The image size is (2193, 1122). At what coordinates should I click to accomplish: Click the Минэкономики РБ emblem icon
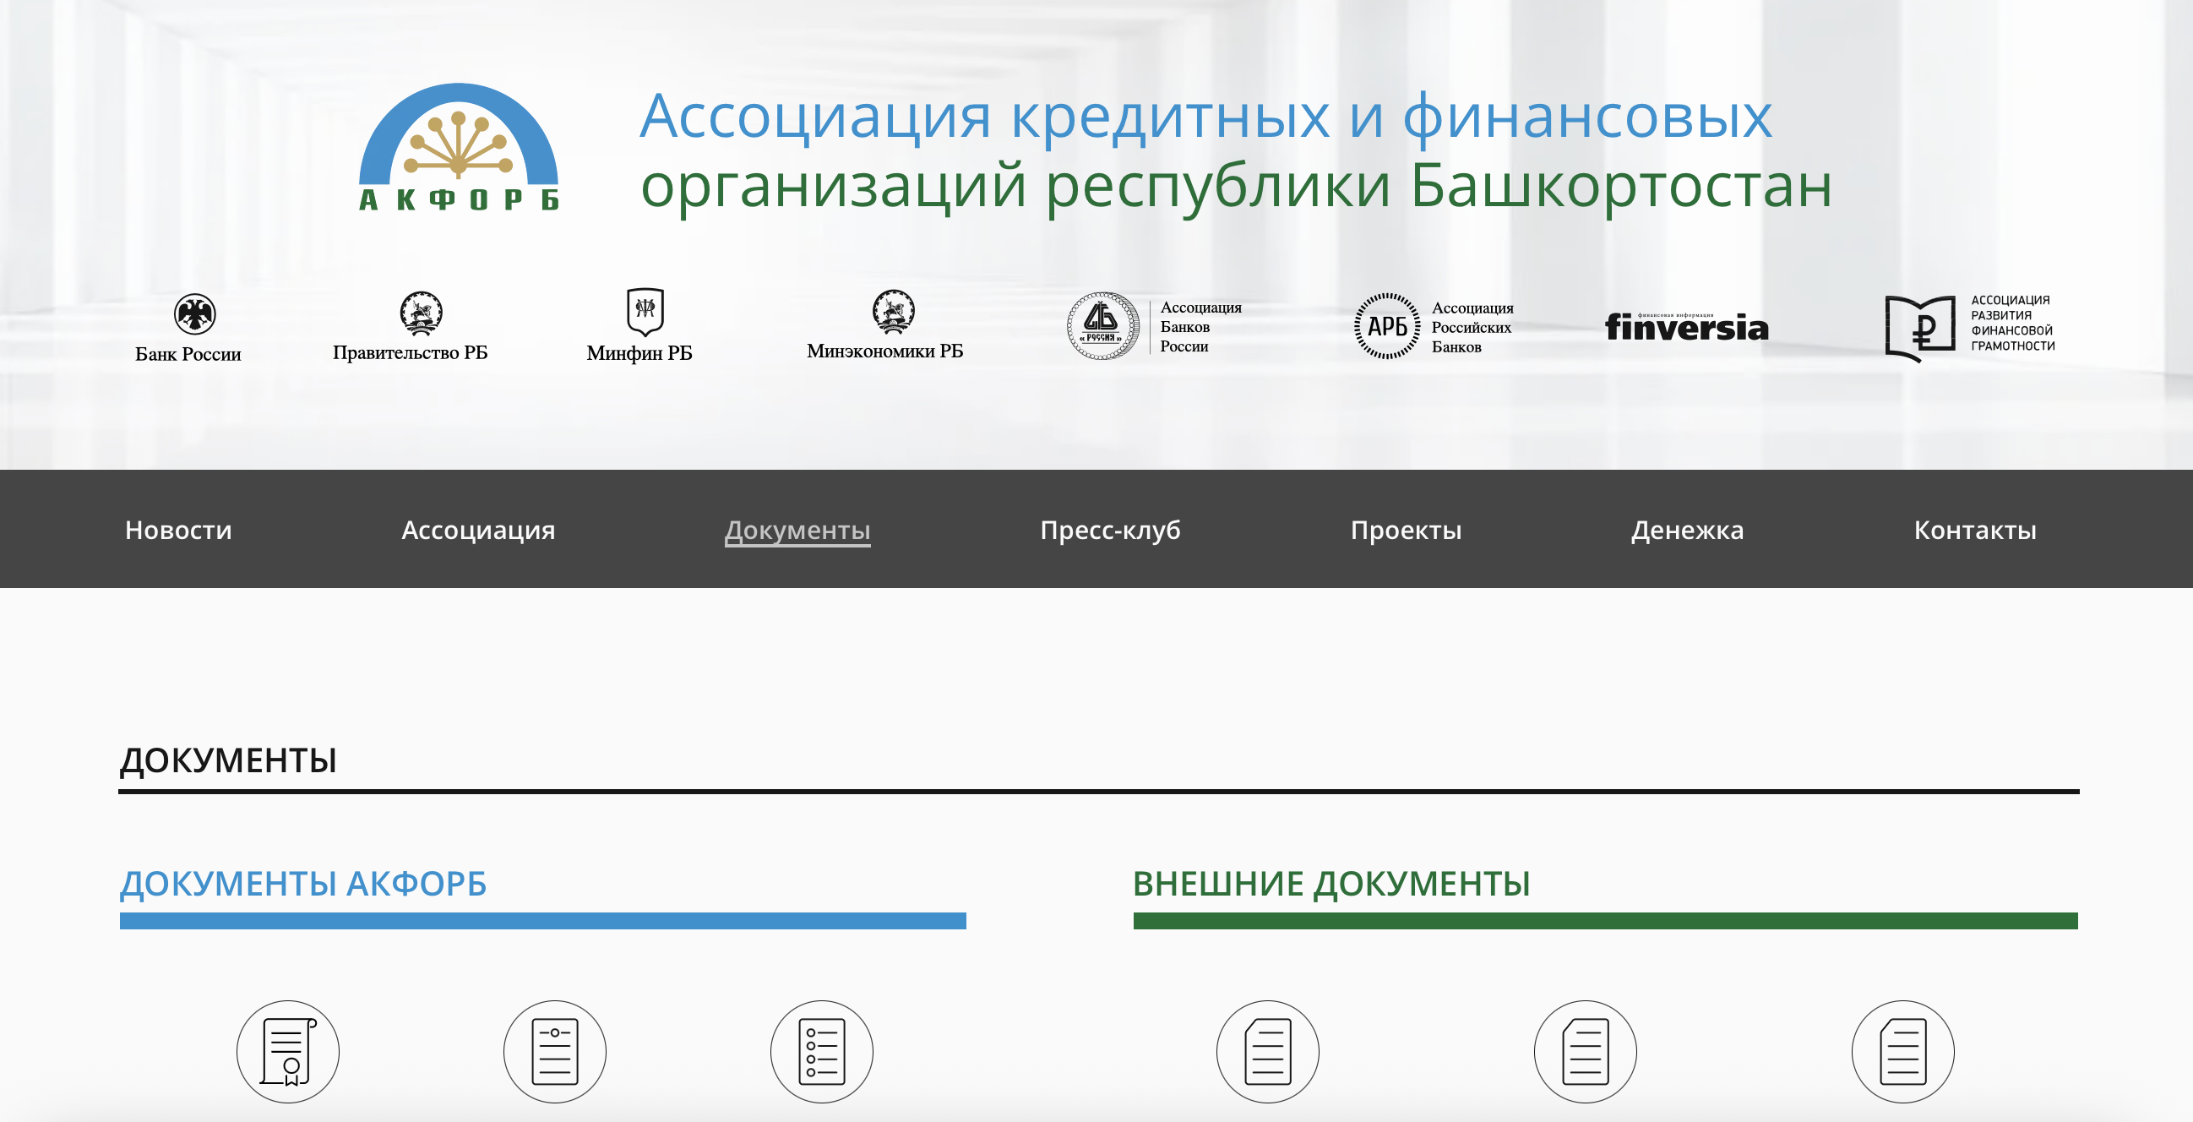[892, 311]
